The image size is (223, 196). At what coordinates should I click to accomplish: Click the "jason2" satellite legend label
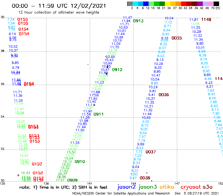pos(127,187)
